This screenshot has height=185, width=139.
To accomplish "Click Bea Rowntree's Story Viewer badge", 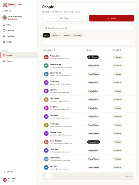I will coord(94,66).
